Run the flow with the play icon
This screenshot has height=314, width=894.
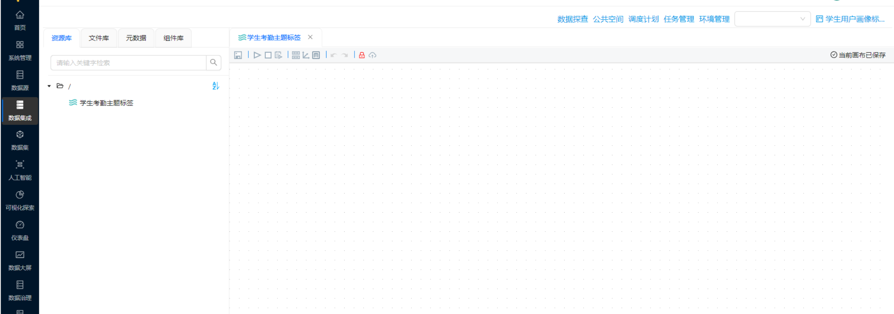(x=257, y=55)
